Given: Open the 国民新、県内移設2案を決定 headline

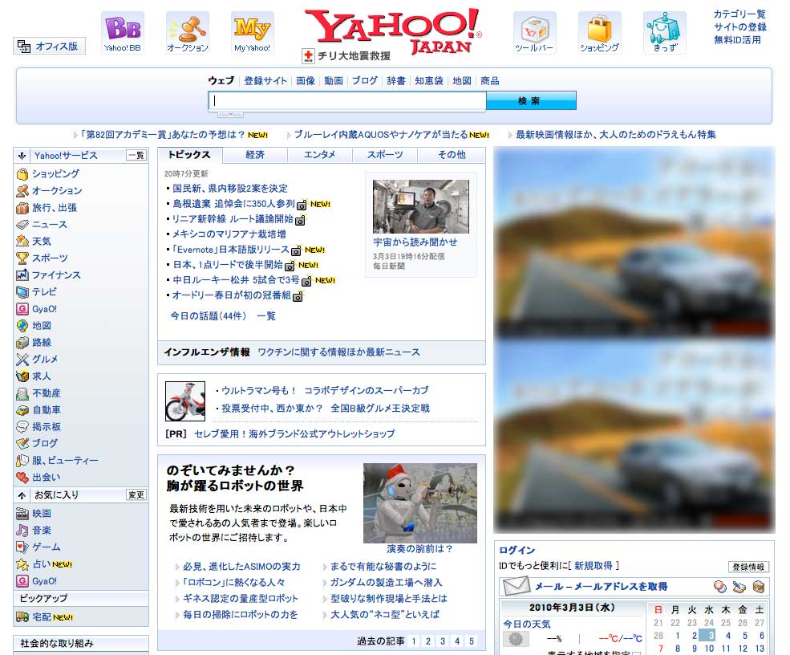Looking at the screenshot, I should (x=229, y=189).
